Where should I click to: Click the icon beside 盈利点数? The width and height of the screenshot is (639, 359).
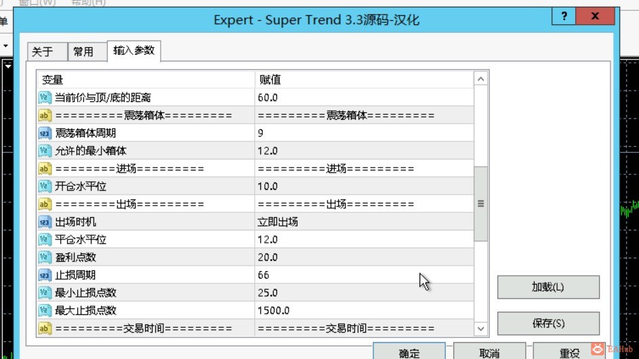[x=45, y=258]
